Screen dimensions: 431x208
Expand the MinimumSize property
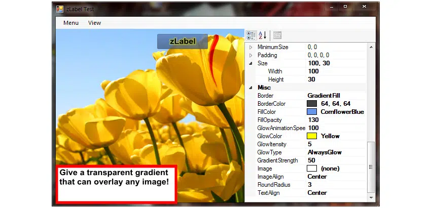[250, 47]
